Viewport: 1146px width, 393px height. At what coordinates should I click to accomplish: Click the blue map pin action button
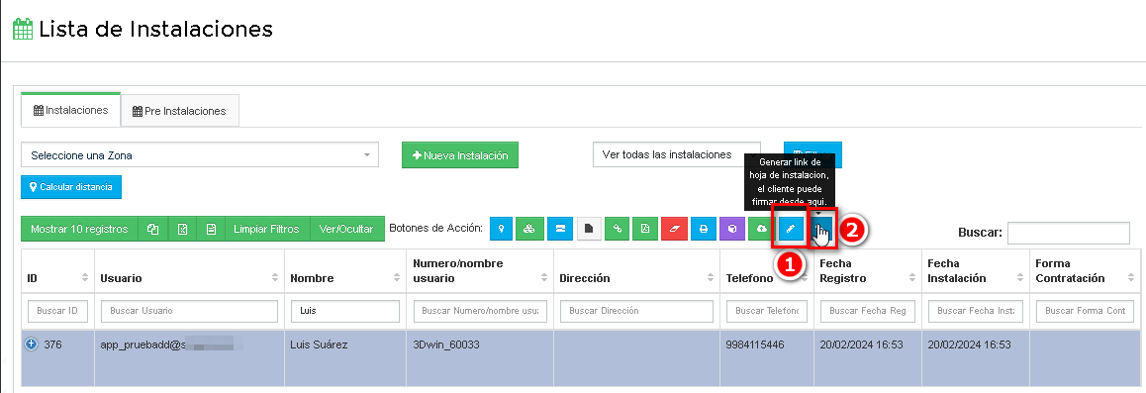point(501,229)
